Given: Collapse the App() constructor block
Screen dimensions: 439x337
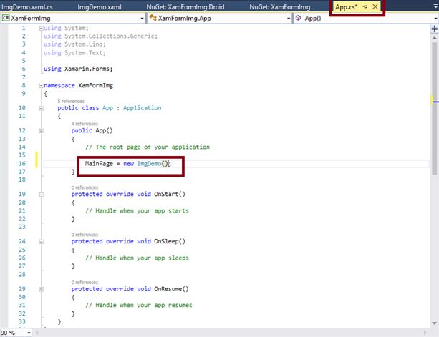Looking at the screenshot, I should point(41,131).
